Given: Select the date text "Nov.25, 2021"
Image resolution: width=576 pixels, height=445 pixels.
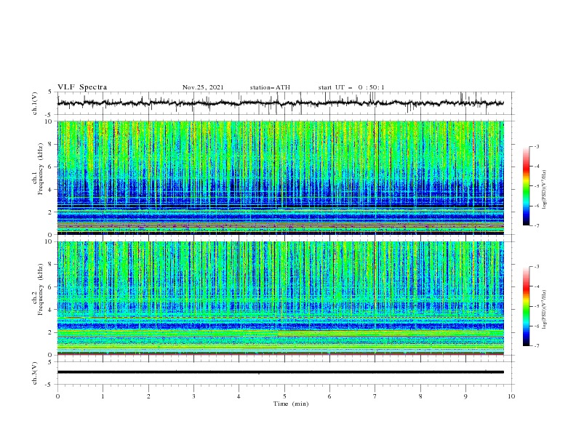Looking at the screenshot, I should 203,87.
